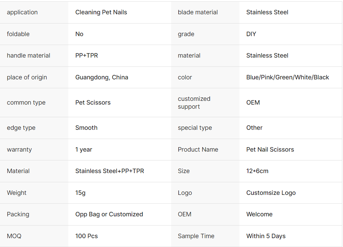Click the 'Guangdong, China' origin value
The image size is (343, 247).
click(102, 77)
